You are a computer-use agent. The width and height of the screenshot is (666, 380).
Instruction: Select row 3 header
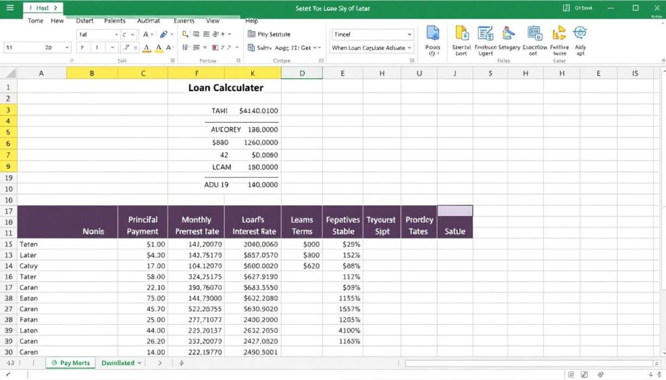(8, 110)
